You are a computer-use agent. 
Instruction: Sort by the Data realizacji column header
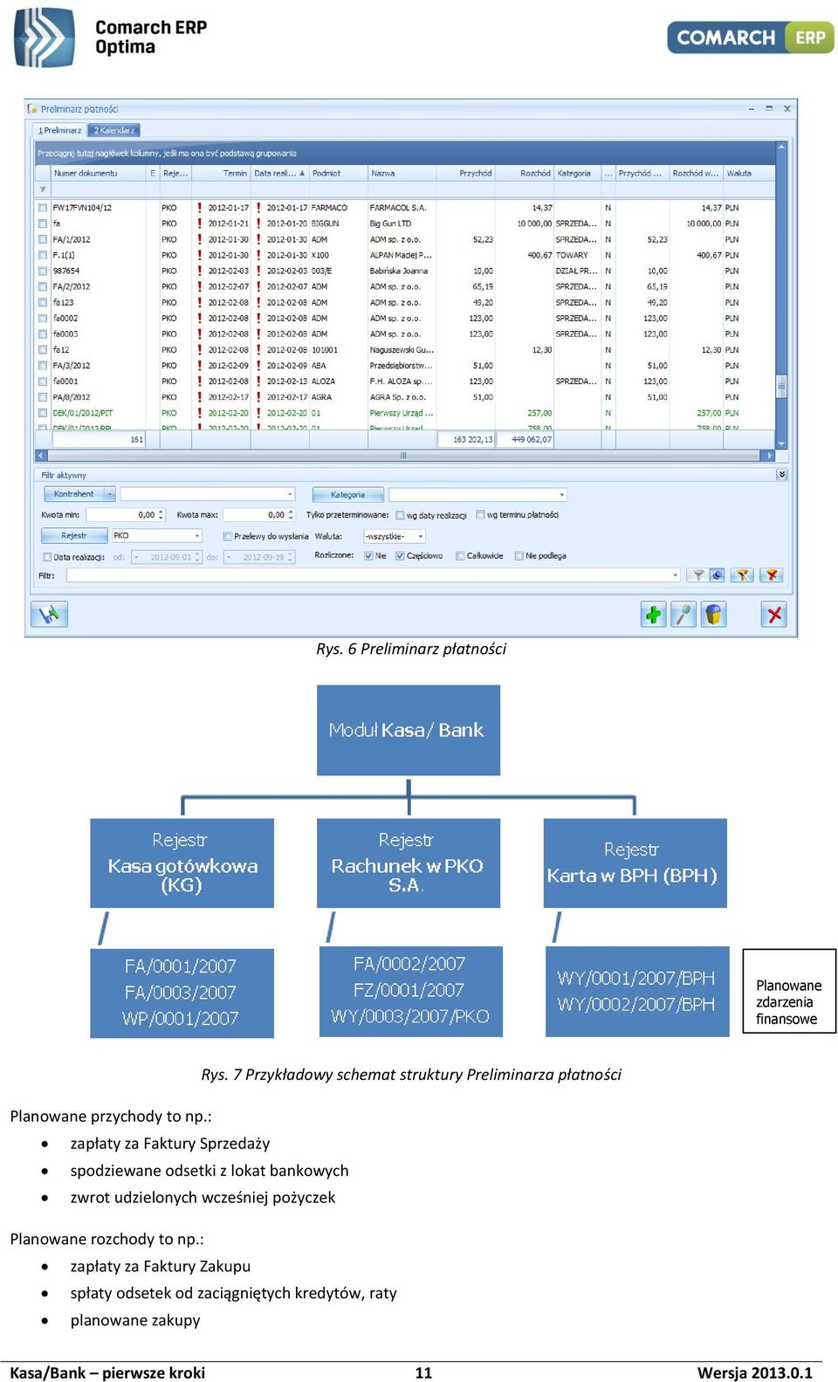coord(279,173)
